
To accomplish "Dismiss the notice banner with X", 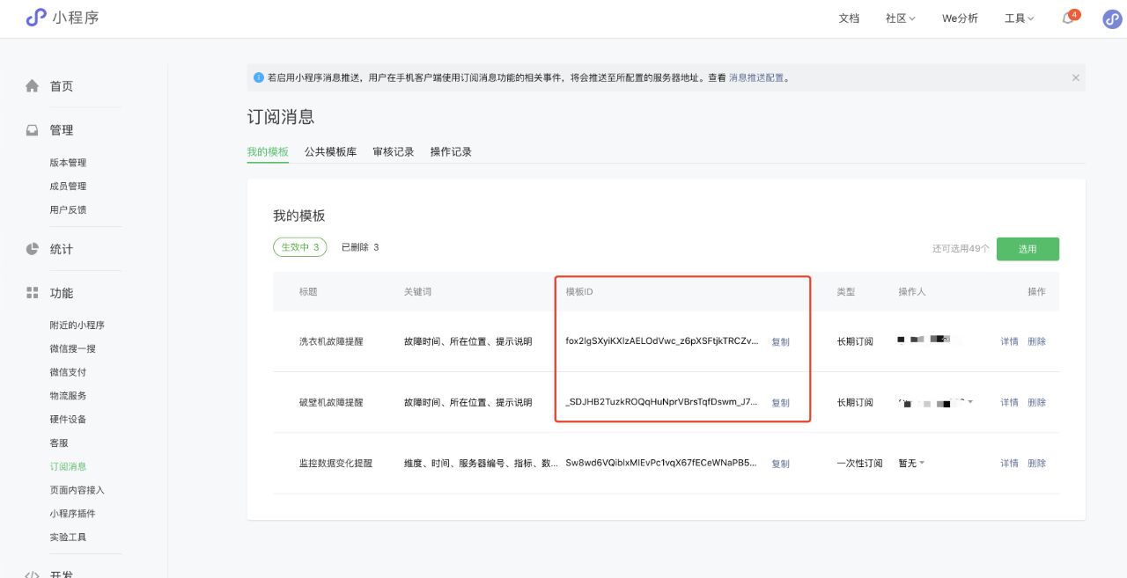I will tap(1075, 77).
